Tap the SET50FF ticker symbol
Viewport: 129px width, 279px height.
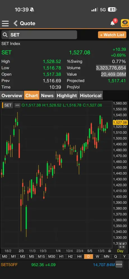[9, 264]
